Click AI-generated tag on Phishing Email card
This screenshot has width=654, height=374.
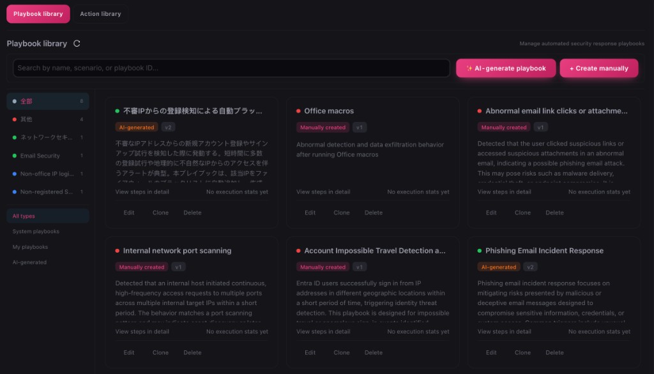click(498, 267)
